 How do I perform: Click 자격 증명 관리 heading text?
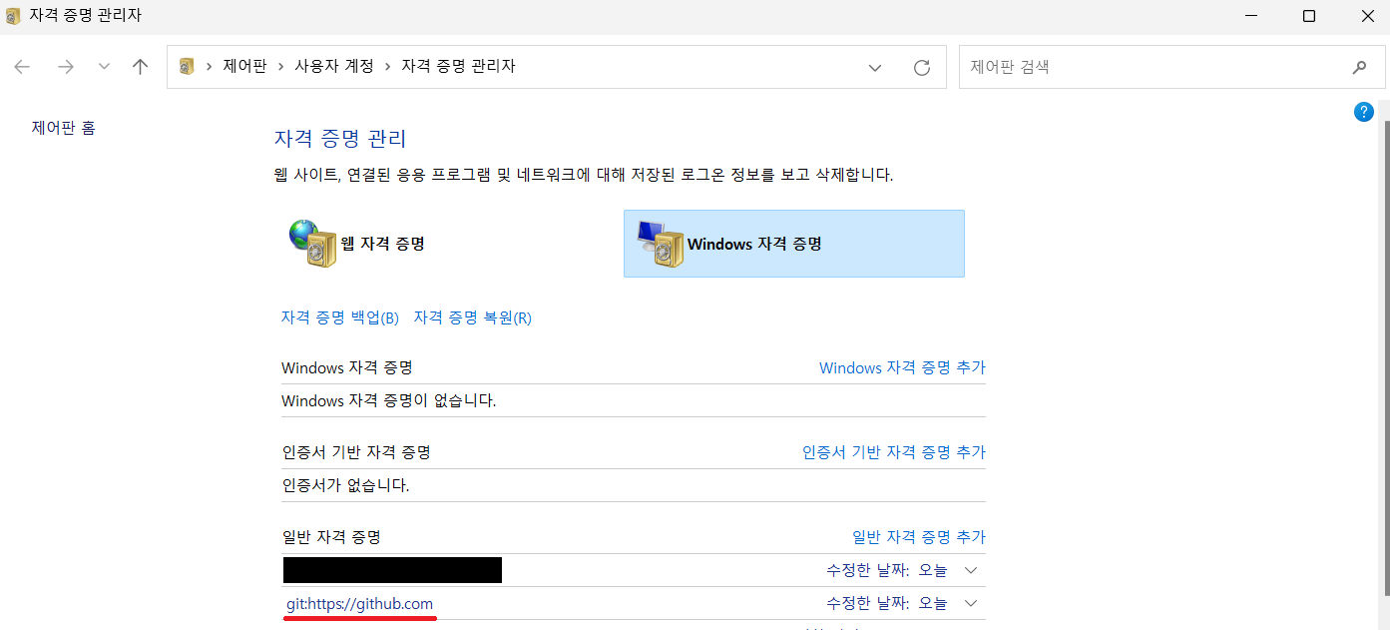[340, 139]
